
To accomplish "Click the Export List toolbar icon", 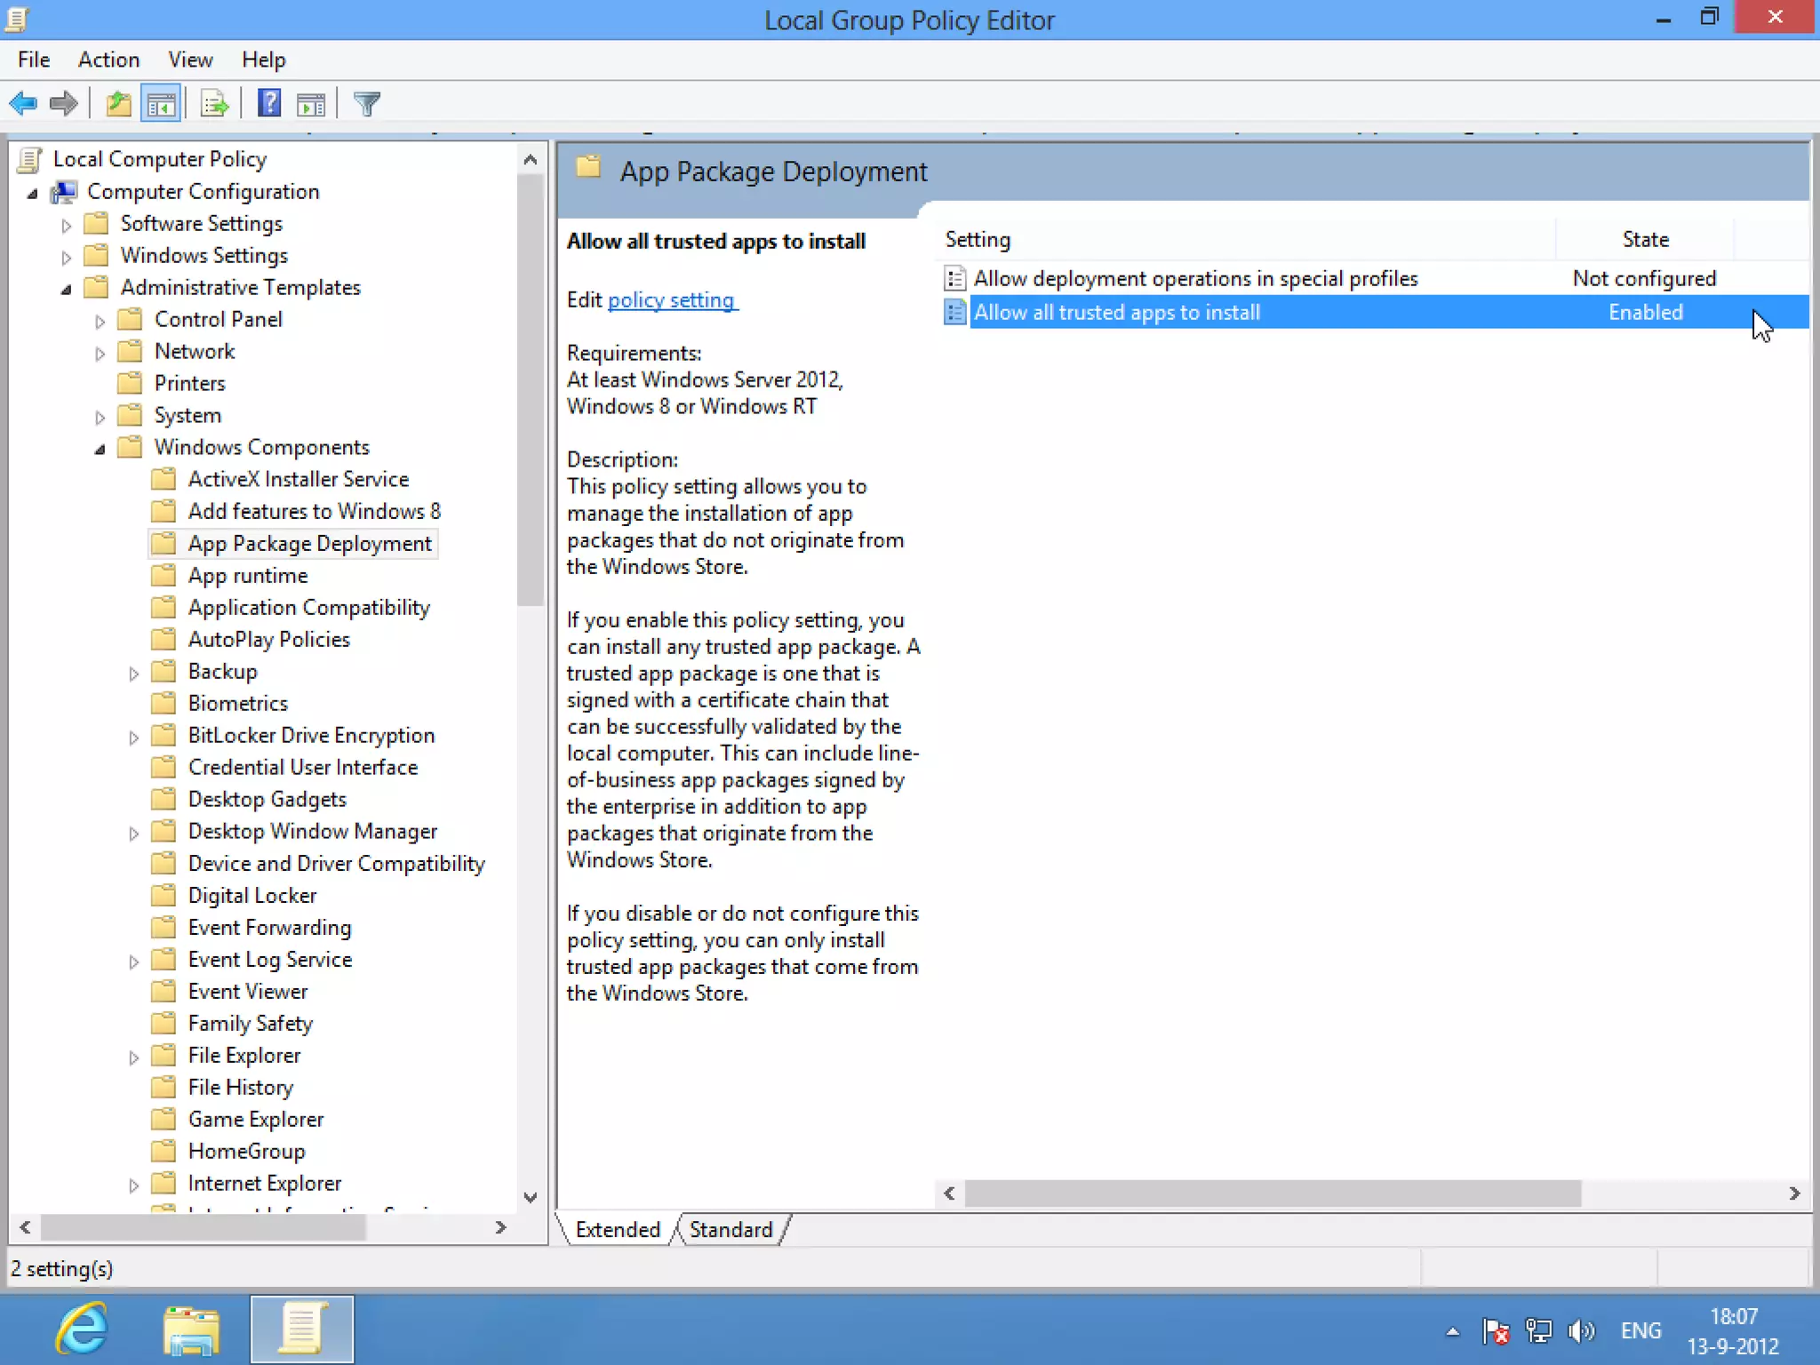I will 214,104.
